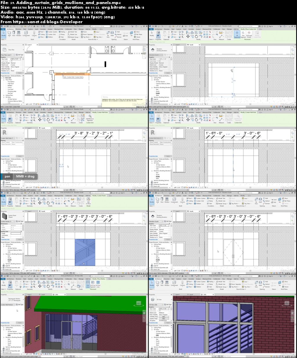This screenshot has width=297, height=358.
Task: Collapse Floor Plans node in 00:01:30 frame
Action: click(4, 80)
